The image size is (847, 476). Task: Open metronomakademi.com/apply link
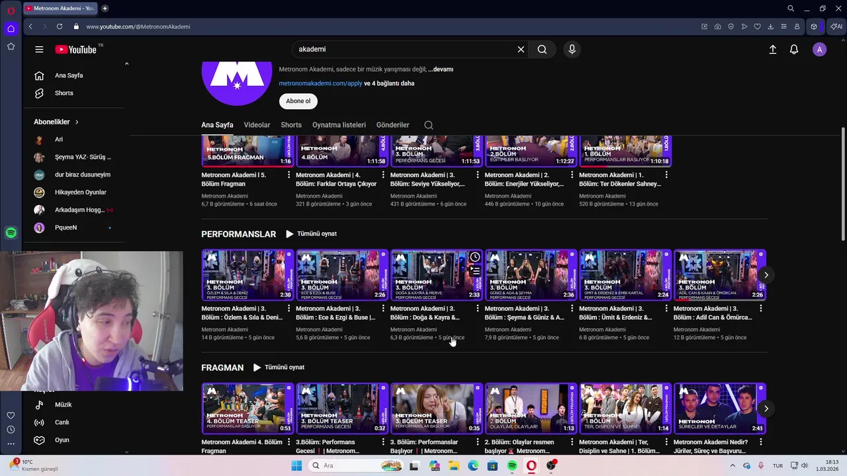coord(320,84)
